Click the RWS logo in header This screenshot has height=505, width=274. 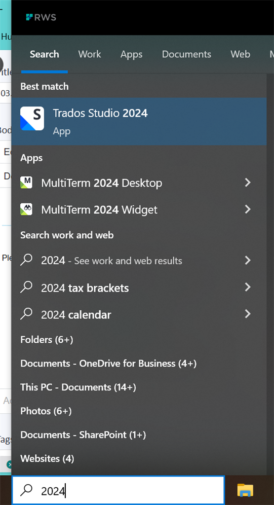(41, 17)
